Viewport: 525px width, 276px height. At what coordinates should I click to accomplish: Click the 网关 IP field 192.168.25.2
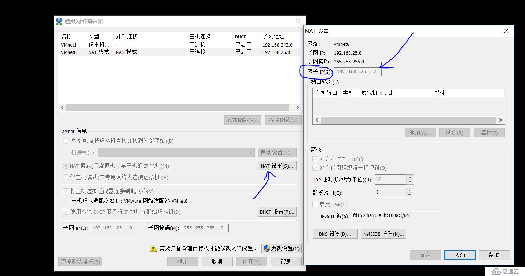click(357, 72)
